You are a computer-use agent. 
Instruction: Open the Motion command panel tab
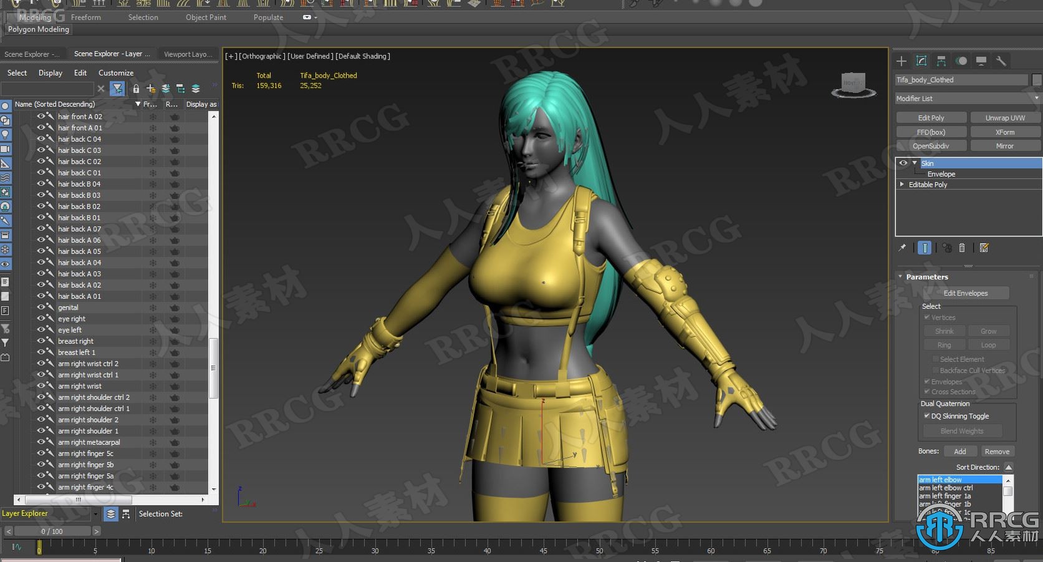(961, 61)
